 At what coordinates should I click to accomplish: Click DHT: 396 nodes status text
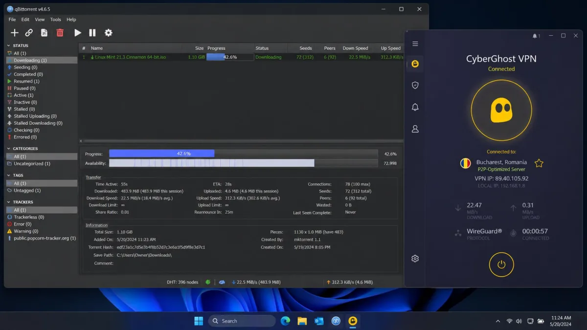click(x=182, y=282)
